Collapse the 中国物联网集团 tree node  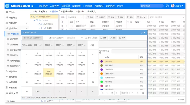point(32,16)
